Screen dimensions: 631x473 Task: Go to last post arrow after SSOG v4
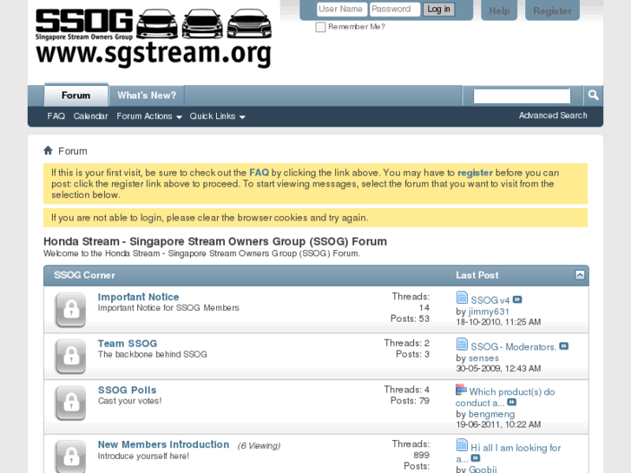click(x=517, y=299)
